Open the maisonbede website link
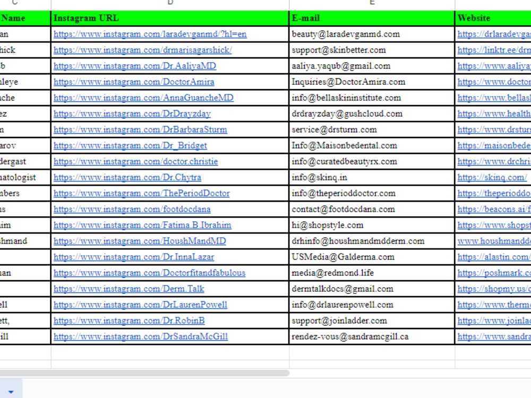 494,145
